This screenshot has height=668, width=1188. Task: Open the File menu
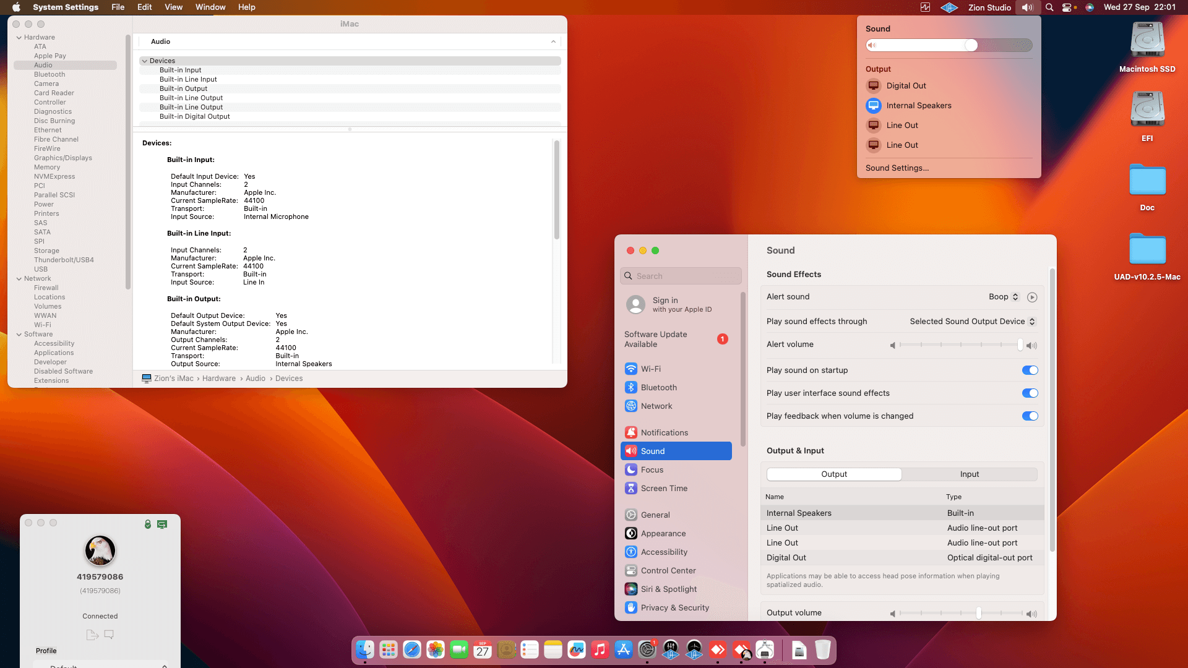(118, 7)
